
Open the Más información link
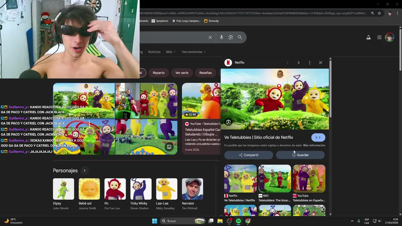coord(314,145)
